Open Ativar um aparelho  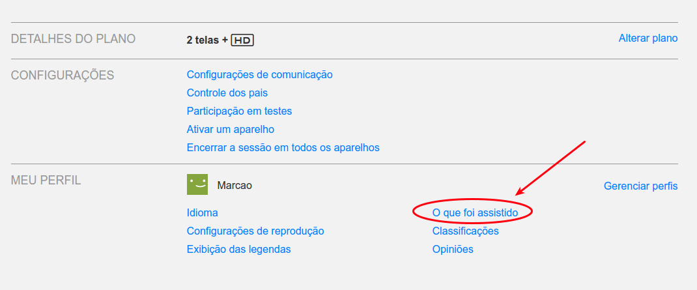[x=230, y=130]
